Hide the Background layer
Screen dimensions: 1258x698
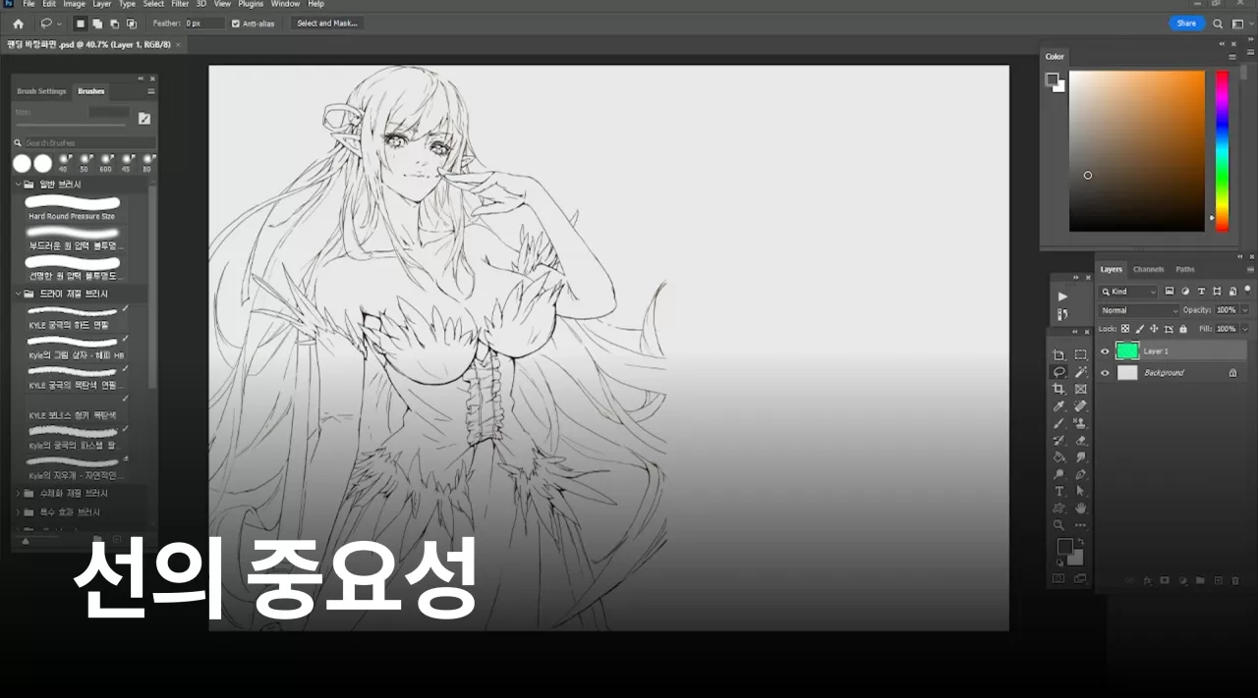coord(1105,372)
